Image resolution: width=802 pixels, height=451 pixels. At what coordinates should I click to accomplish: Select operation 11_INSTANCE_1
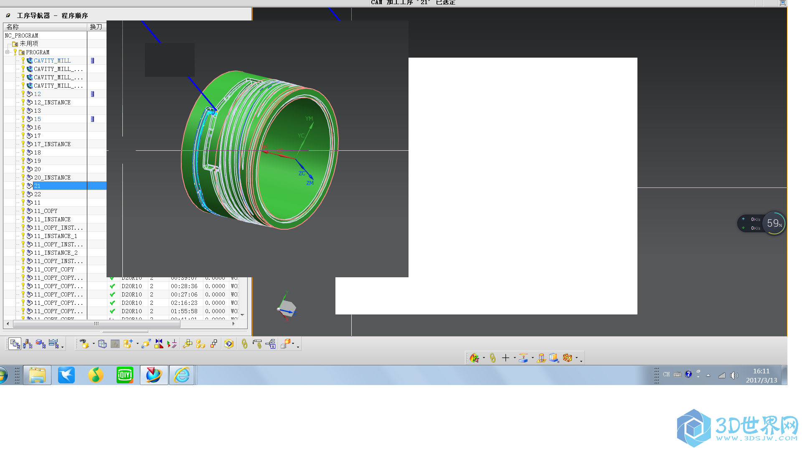click(56, 236)
